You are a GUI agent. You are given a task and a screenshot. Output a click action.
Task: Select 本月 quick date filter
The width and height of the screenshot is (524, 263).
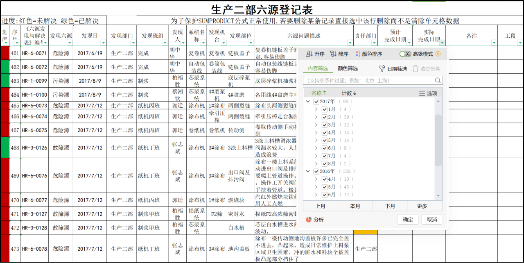tap(355, 206)
